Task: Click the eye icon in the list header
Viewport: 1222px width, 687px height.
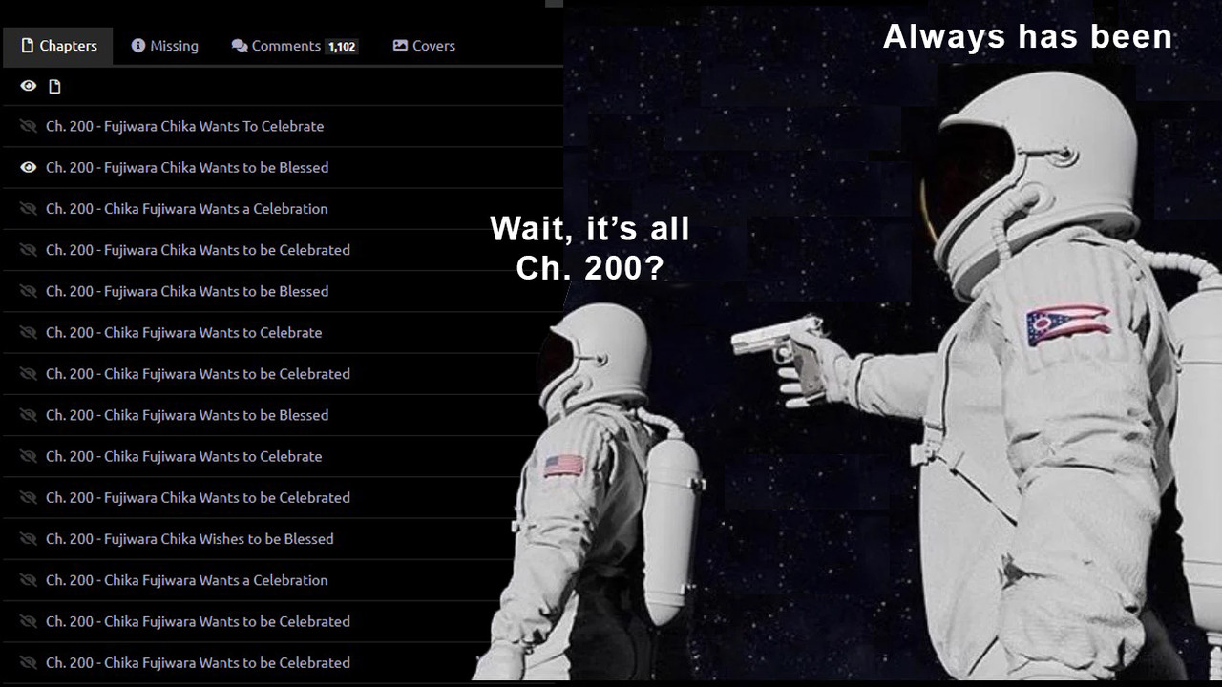Action: (29, 86)
